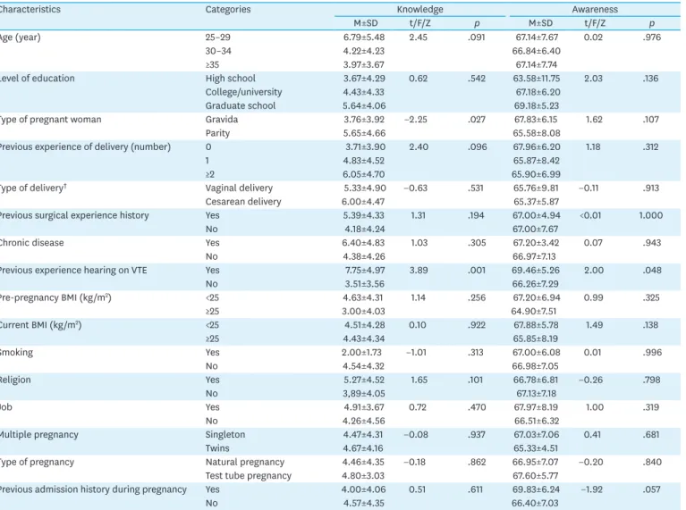Click the Vaginal delivery category

[239, 188]
